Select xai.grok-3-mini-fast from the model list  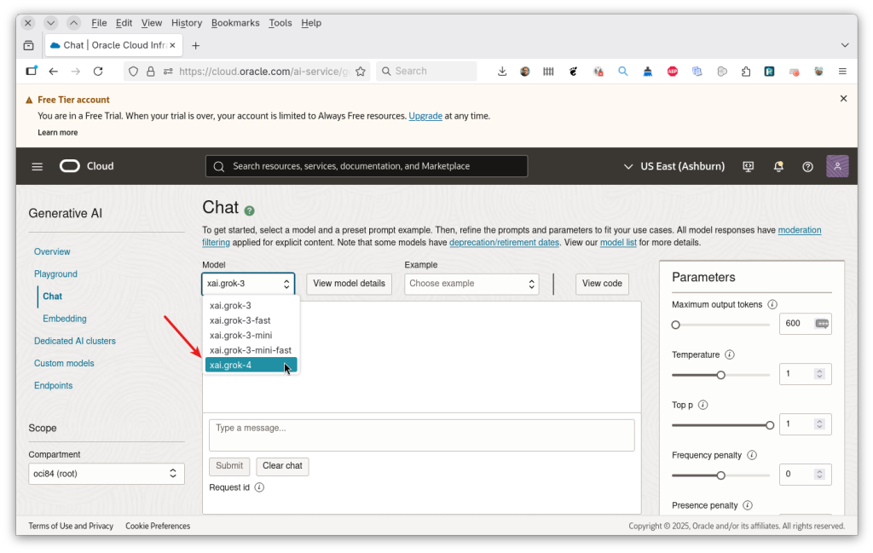coord(251,350)
